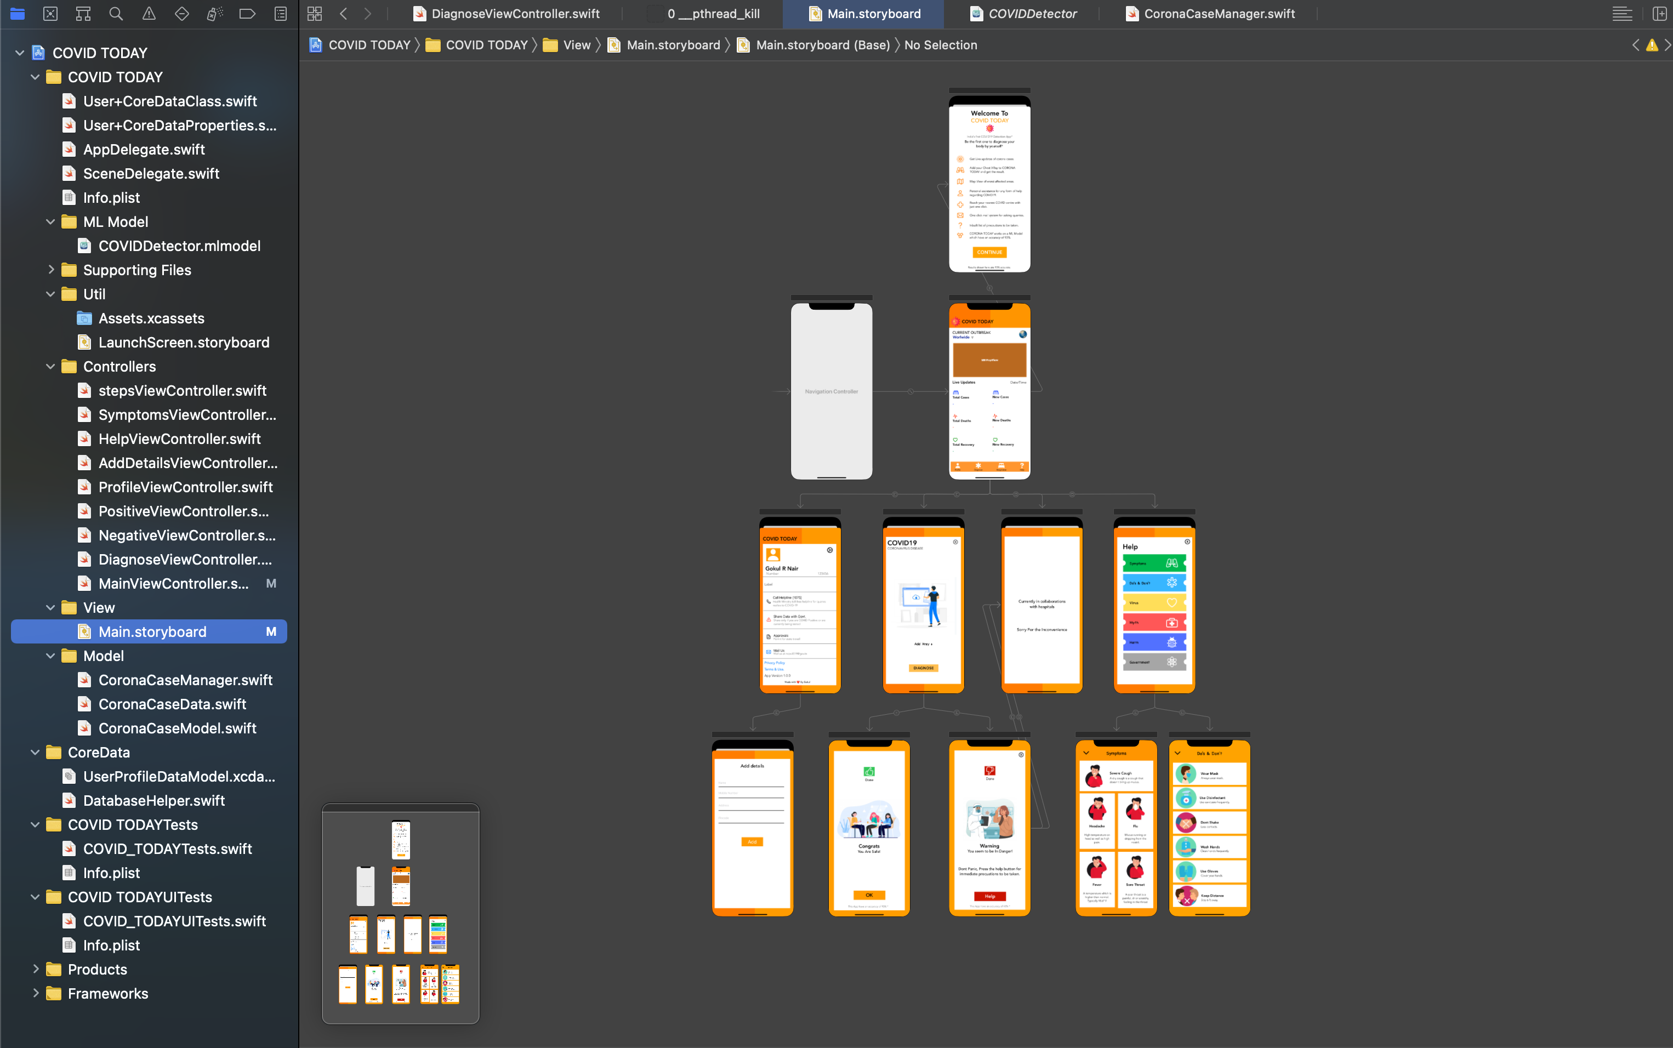
Task: Click View folder in breadcrumb bar
Action: point(576,45)
